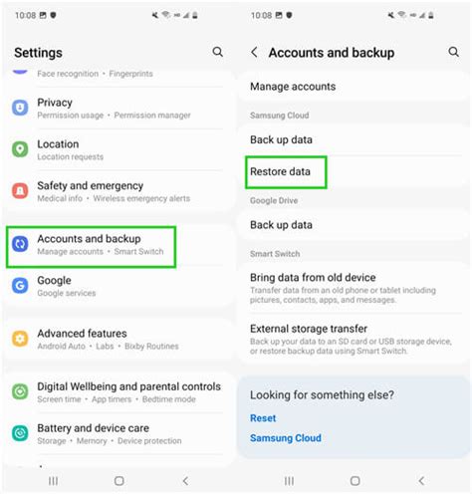The image size is (472, 494).
Task: Follow the Reset link
Action: (x=263, y=418)
